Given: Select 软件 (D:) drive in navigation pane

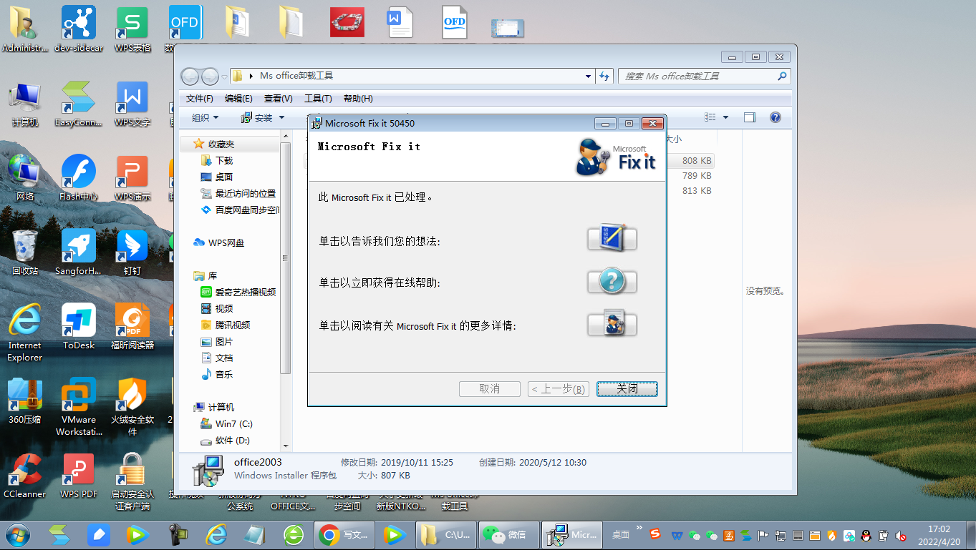Looking at the screenshot, I should (225, 441).
